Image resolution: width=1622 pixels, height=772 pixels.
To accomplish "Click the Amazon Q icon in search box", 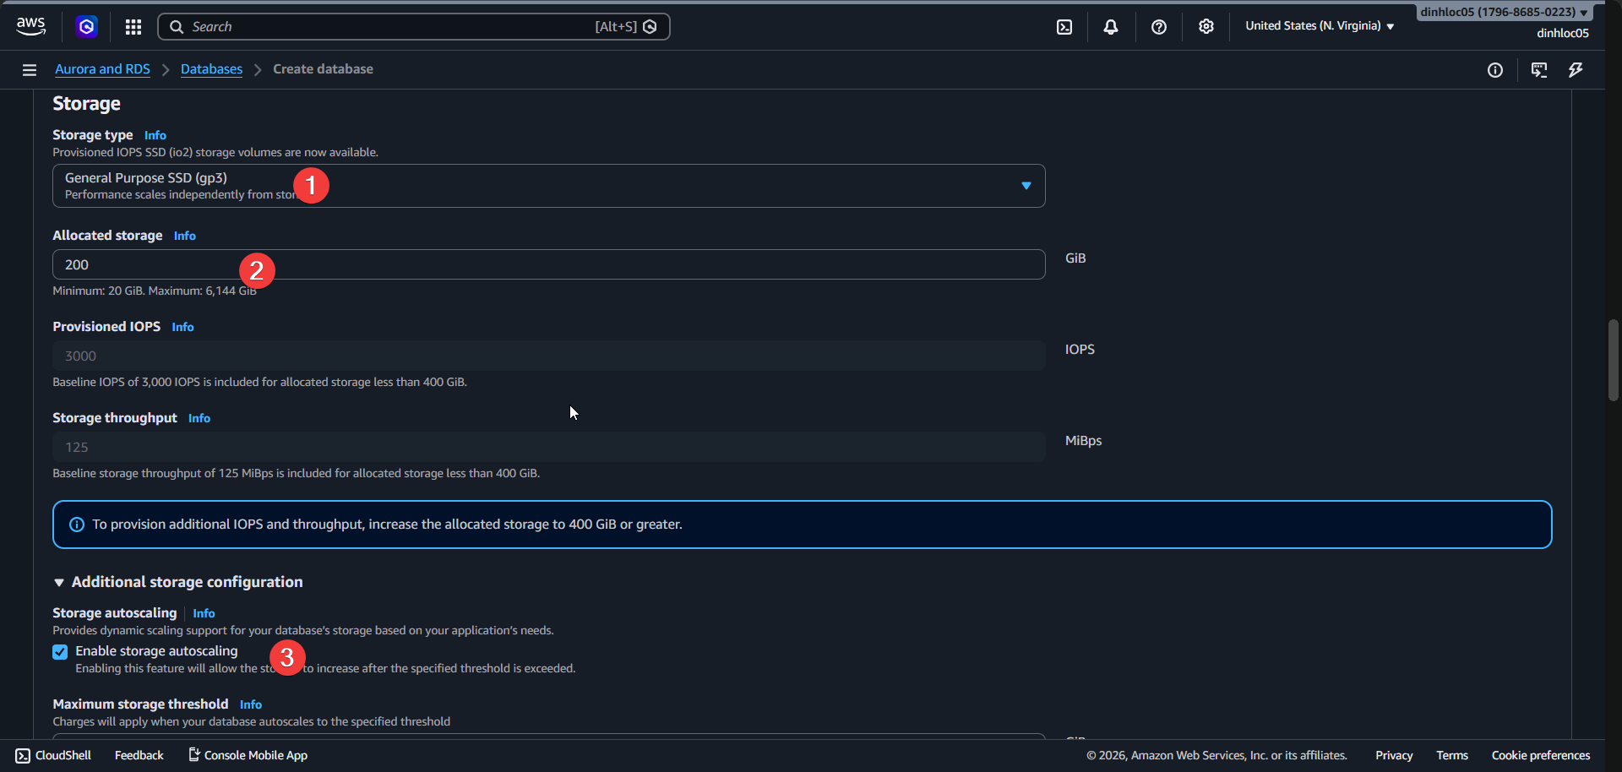I will click(650, 27).
